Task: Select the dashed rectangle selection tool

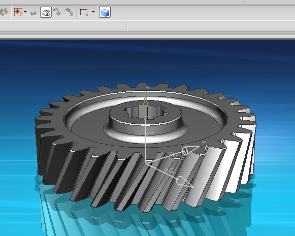Action: coord(84,12)
